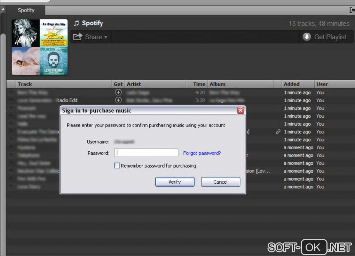Screen dimensions: 355x256
Task: Click the Share arrow icon
Action: 78,37
